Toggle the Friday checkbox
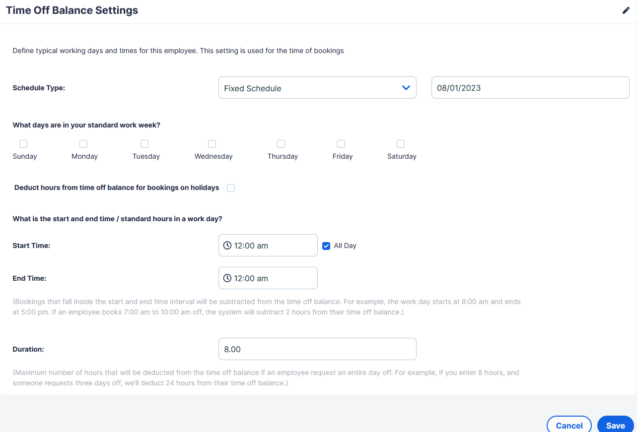637x432 pixels. [x=341, y=144]
